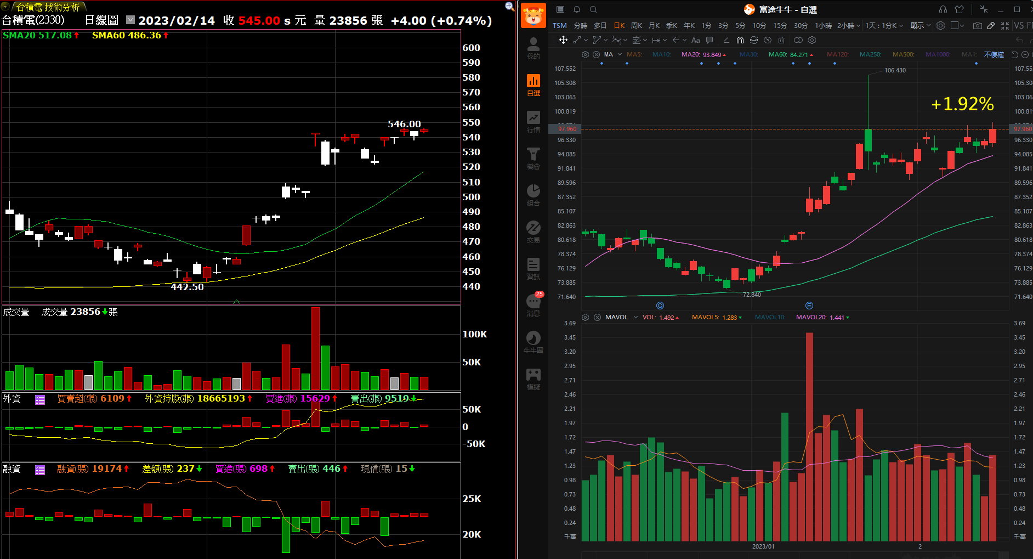The width and height of the screenshot is (1033, 559).
Task: Switch to 周K weekly chart tab
Action: (637, 25)
